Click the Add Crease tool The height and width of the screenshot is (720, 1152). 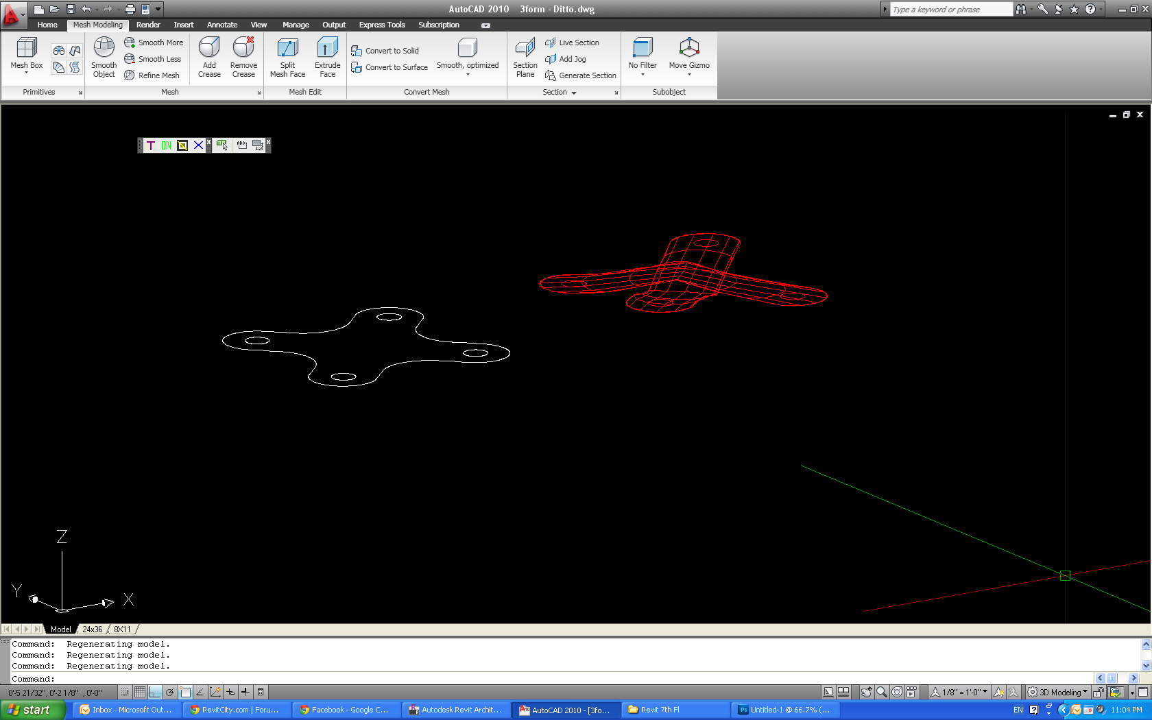[x=209, y=56]
